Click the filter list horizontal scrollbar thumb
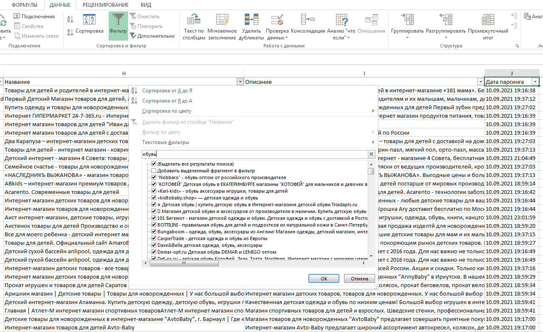This screenshot has height=332, width=543. pyautogui.click(x=184, y=263)
